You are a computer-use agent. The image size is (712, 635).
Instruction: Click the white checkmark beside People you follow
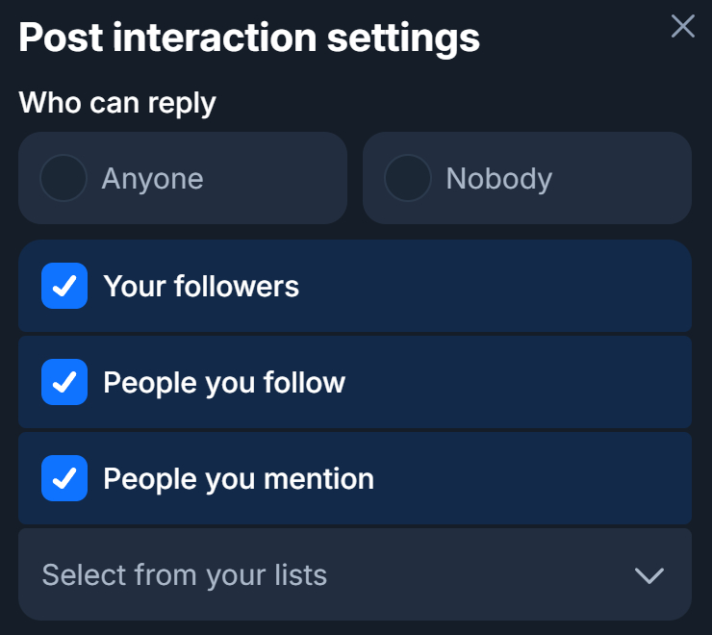coord(64,382)
